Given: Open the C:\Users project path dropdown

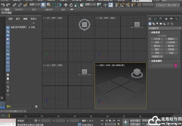Looking at the screenshot, I should tap(168, 5).
